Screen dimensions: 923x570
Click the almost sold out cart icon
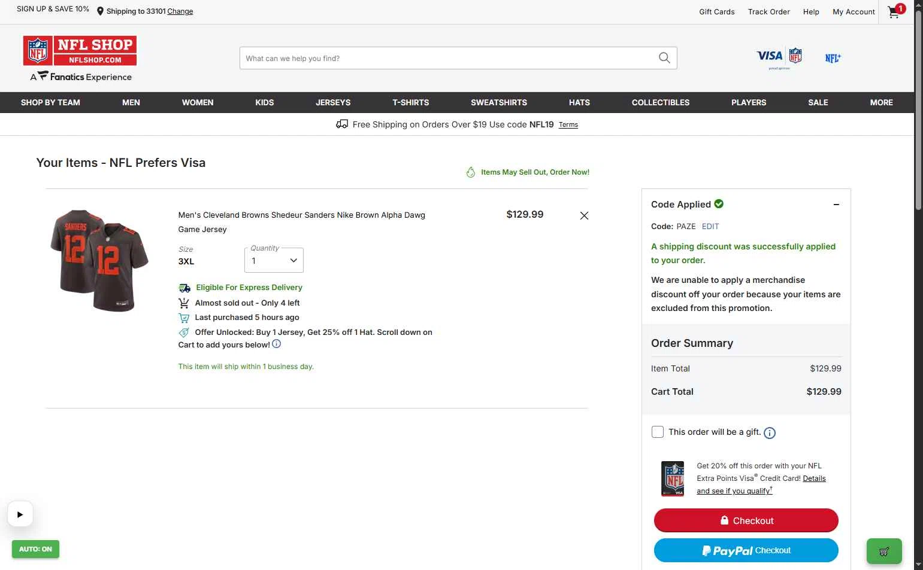[x=184, y=303]
